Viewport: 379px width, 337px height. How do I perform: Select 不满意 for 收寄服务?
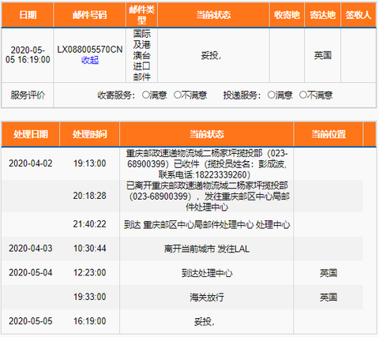coord(178,95)
